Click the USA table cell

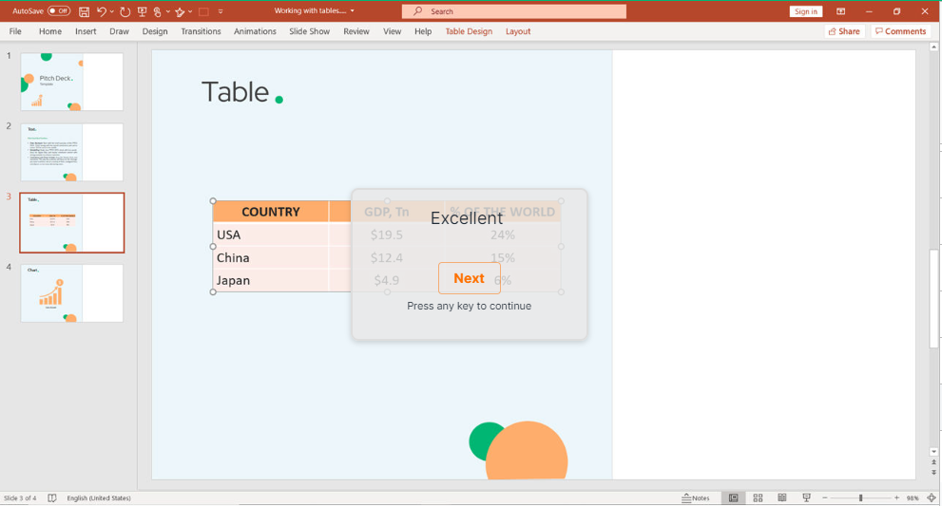point(270,234)
